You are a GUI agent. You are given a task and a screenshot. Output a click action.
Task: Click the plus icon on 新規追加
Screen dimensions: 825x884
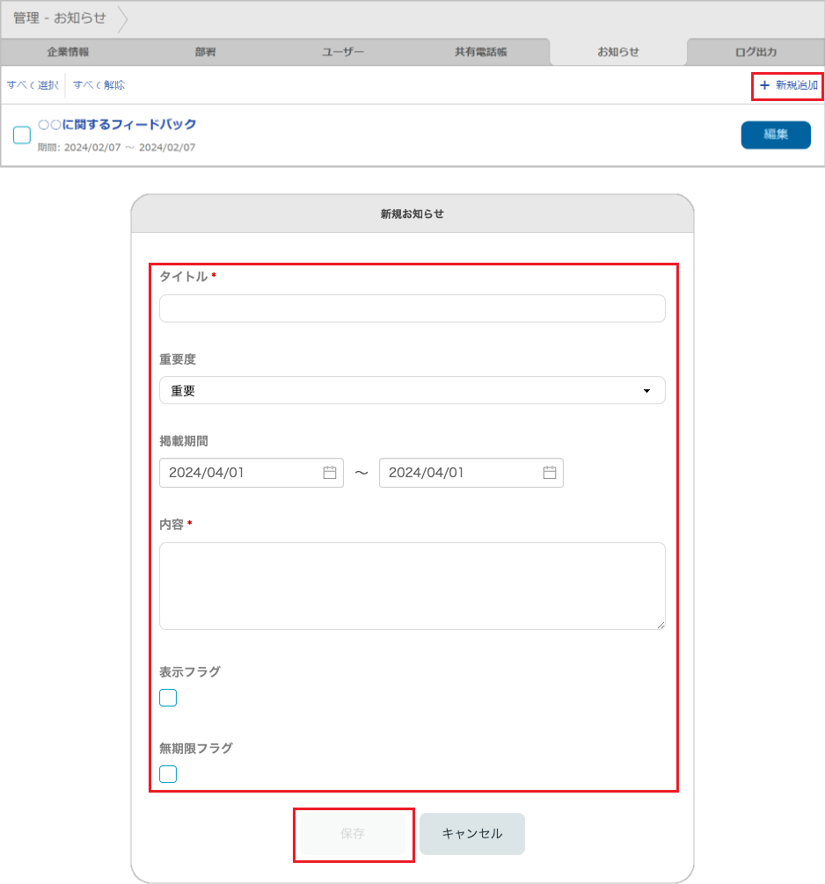(764, 86)
